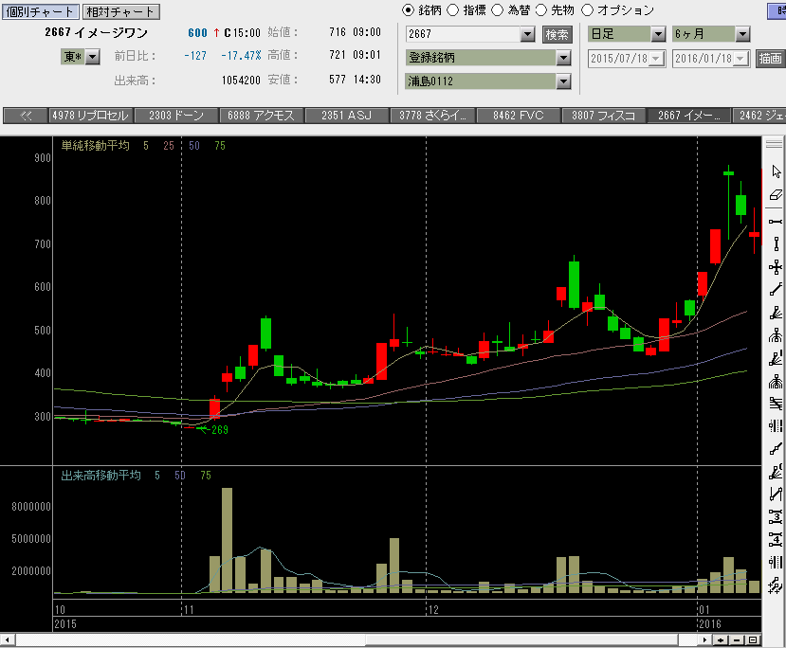Click the reset view square button
786x648 pixels.
pos(753,640)
